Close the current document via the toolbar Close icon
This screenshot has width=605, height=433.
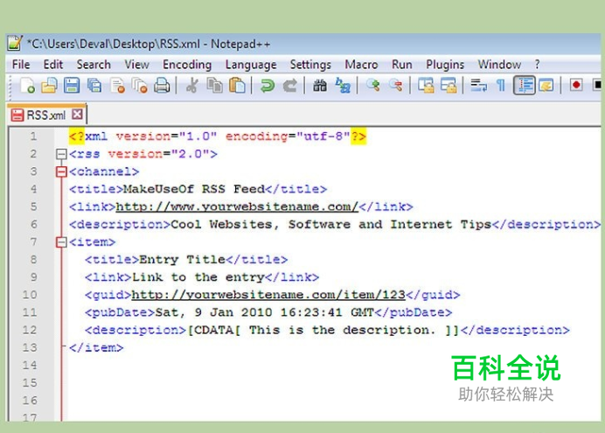(117, 86)
